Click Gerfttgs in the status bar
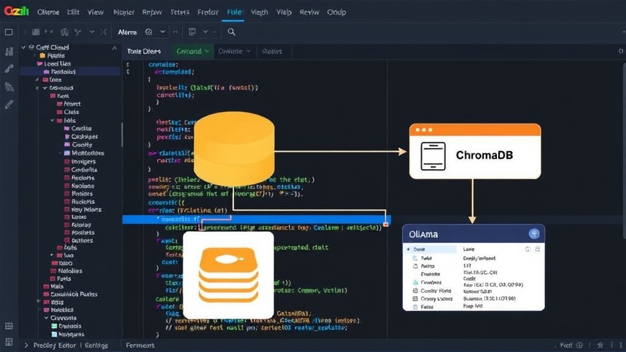Viewport: 626px width, 352px height. (96, 345)
